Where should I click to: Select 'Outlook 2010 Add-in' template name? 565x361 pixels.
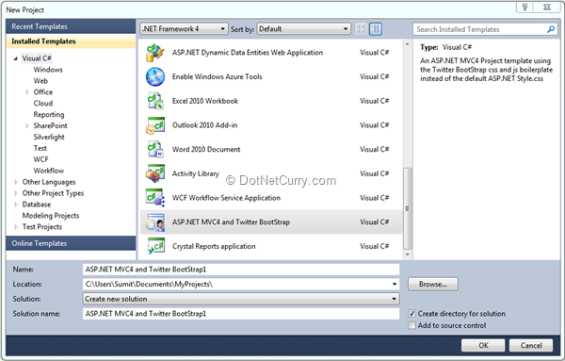coord(204,125)
